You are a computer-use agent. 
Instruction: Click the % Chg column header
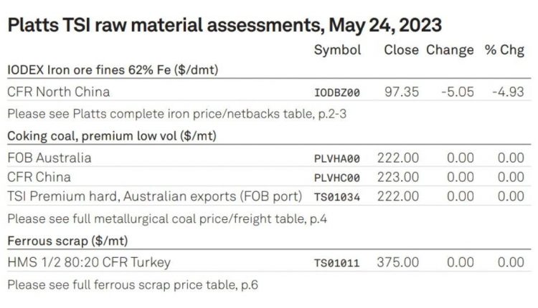point(504,50)
